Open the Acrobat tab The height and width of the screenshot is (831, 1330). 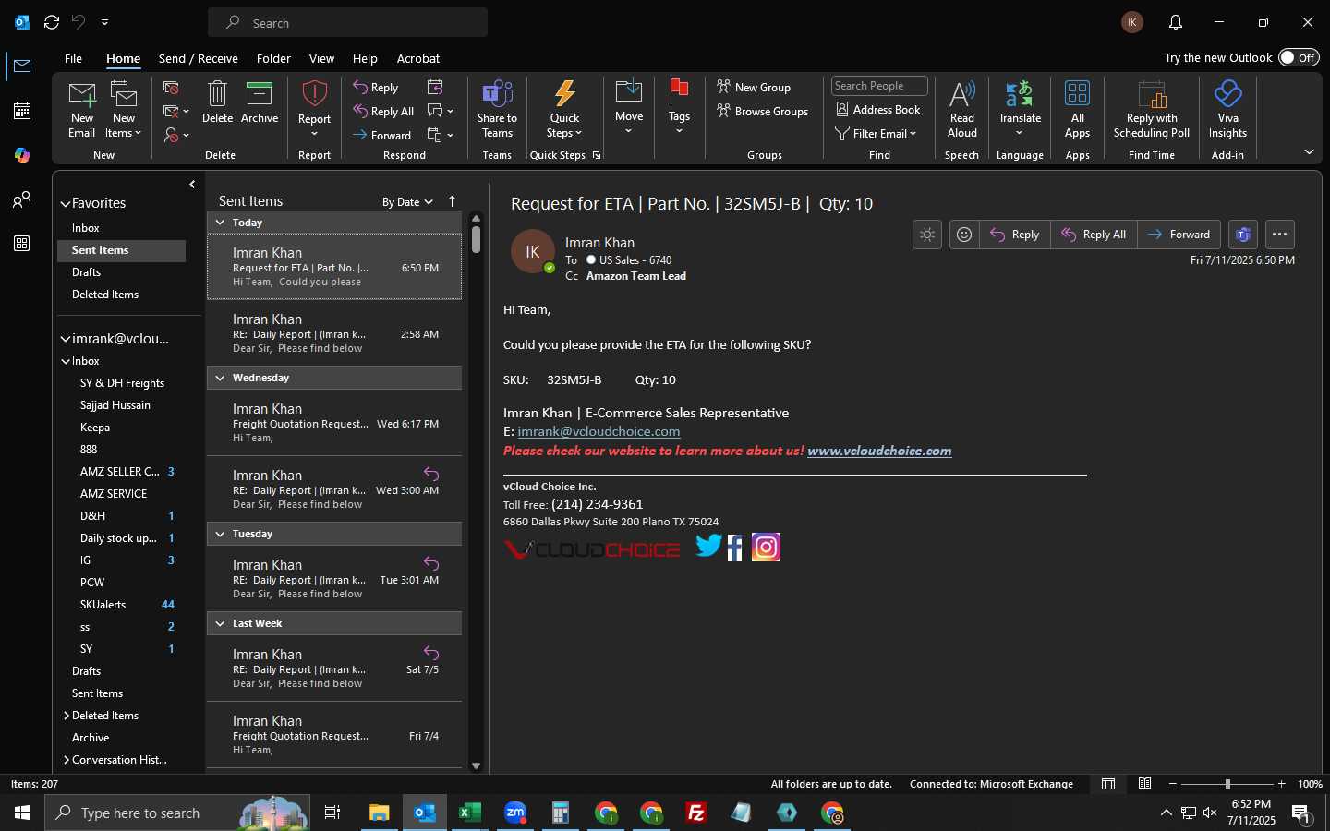(x=418, y=58)
